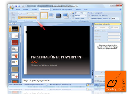Expand the Velocidad dropdown in animation pane
The image size is (129, 94).
[x=119, y=40]
